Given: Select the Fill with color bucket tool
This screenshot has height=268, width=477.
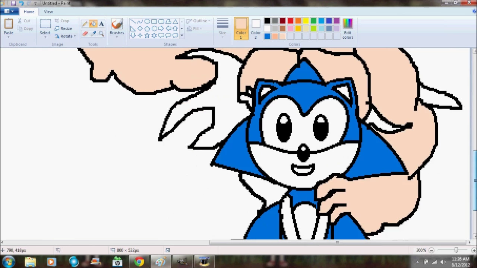Looking at the screenshot, I should click(x=93, y=23).
